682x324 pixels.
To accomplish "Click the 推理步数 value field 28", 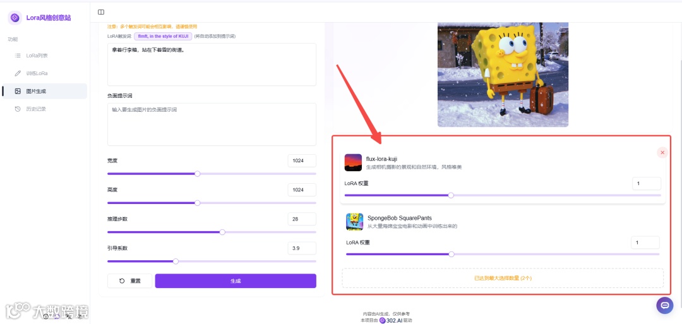I will coord(302,219).
